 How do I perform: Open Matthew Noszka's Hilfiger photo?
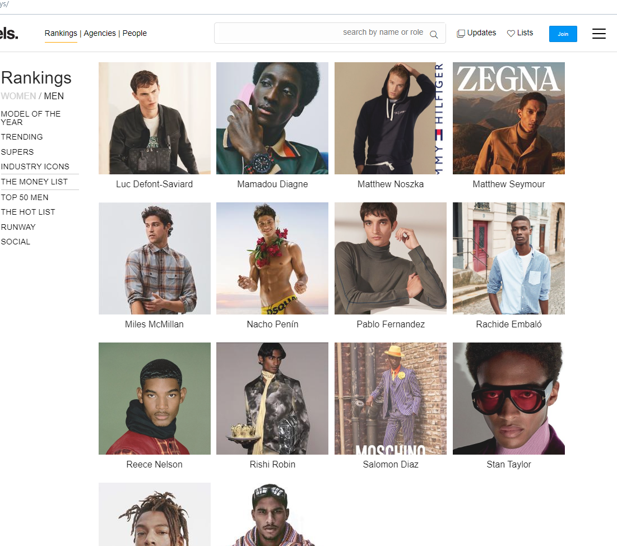point(391,118)
